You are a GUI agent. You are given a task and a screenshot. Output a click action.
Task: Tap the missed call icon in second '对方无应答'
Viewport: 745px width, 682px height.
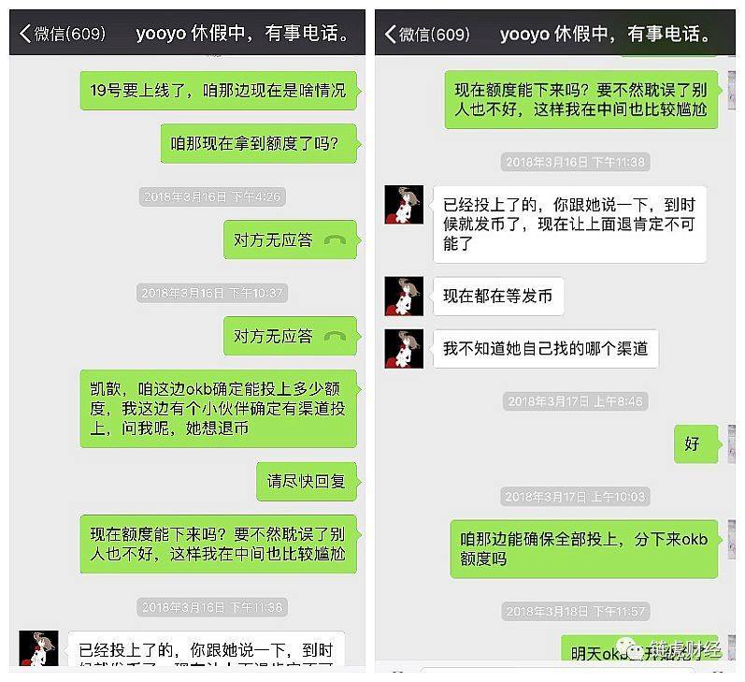[x=335, y=336]
